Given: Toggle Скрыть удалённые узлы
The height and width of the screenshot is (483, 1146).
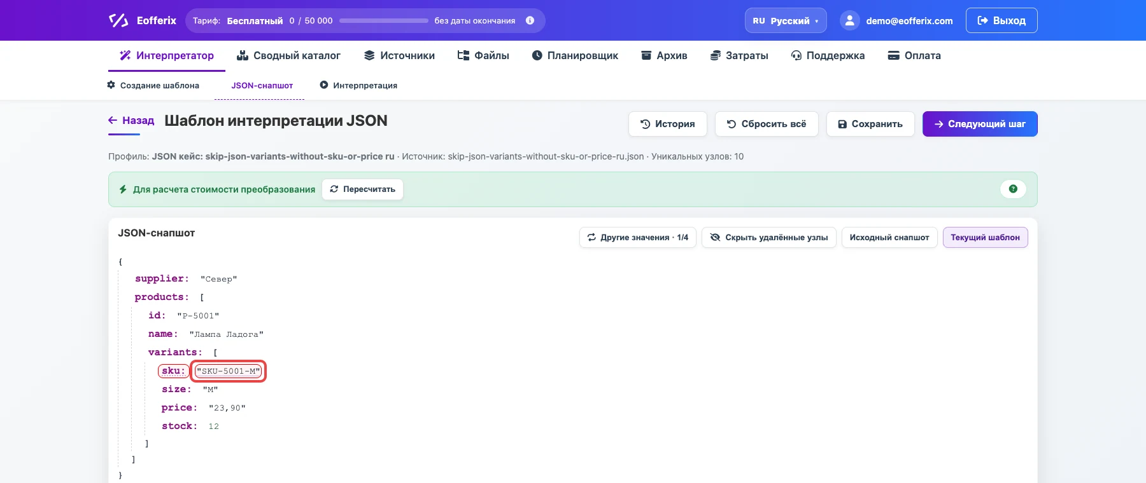Looking at the screenshot, I should click(x=769, y=238).
